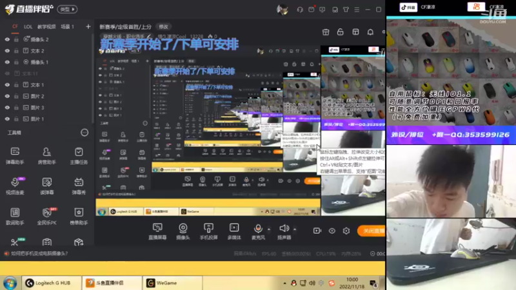Open the 如何把手机变成电脑摄像头 help link
The height and width of the screenshot is (290, 516).
(x=39, y=253)
